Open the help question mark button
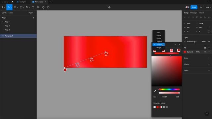 tap(207, 114)
